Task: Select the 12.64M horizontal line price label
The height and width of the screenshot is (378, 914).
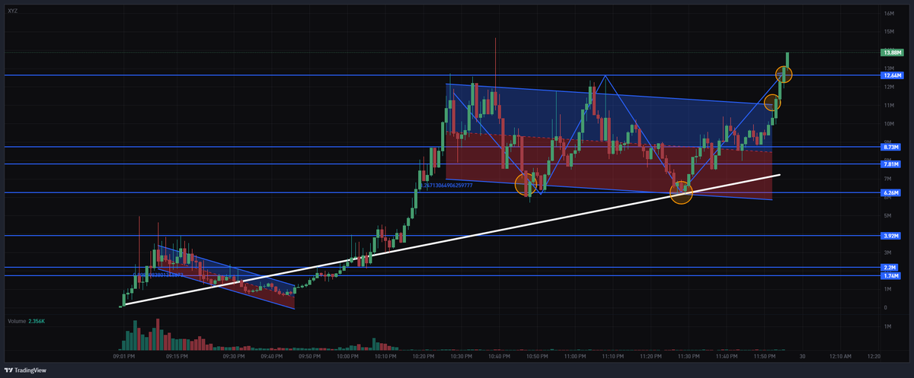Action: 891,75
